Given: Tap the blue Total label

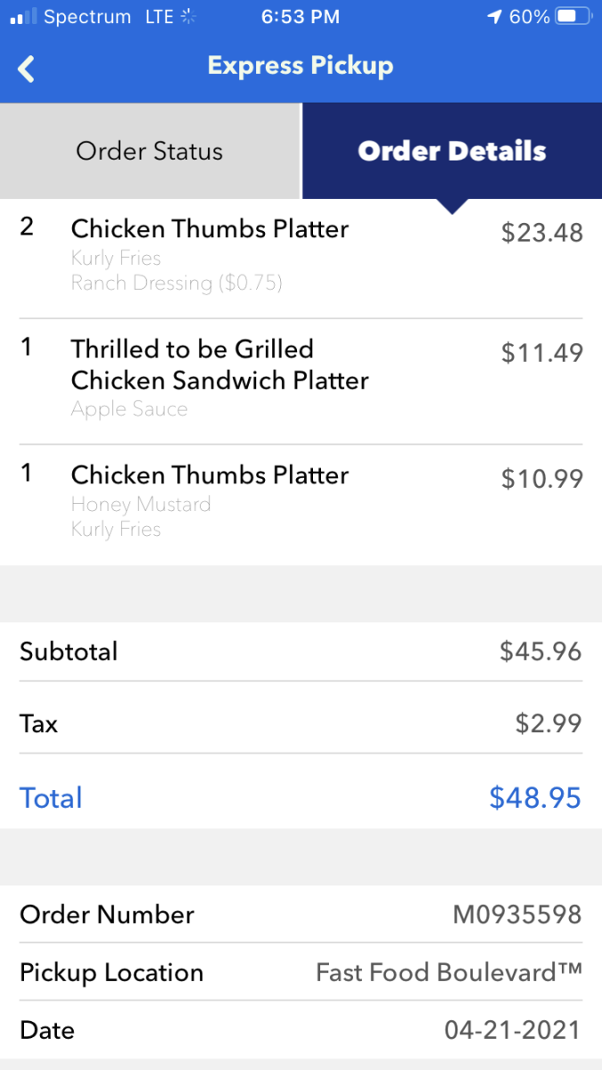Looking at the screenshot, I should tap(51, 797).
